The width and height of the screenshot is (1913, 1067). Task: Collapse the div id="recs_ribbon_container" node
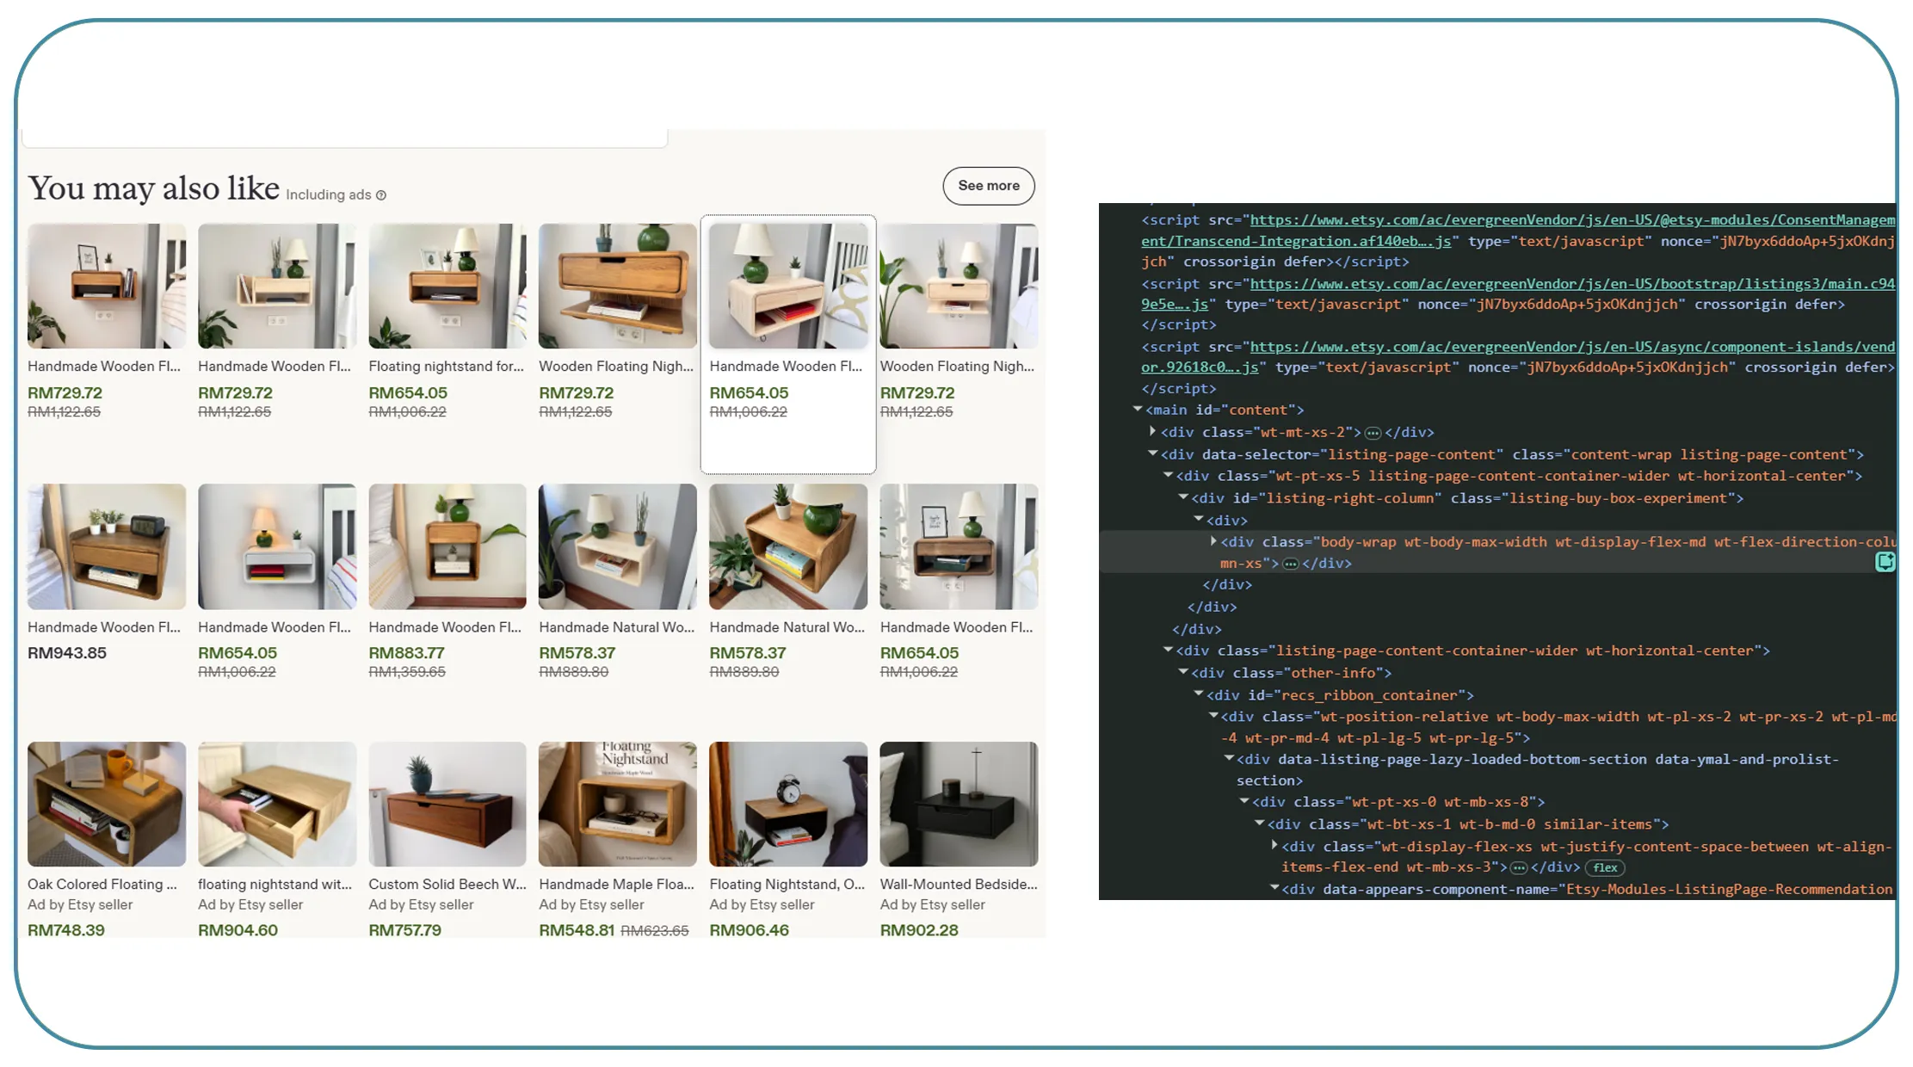point(1198,694)
